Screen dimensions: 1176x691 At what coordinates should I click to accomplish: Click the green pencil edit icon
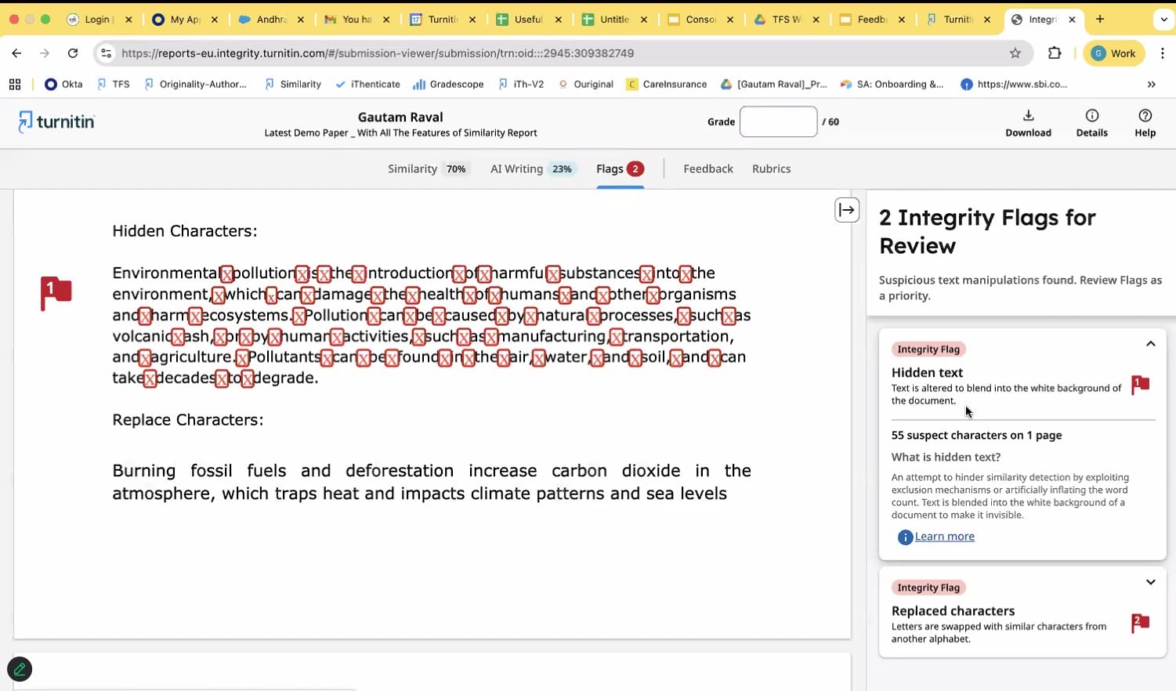tap(20, 669)
